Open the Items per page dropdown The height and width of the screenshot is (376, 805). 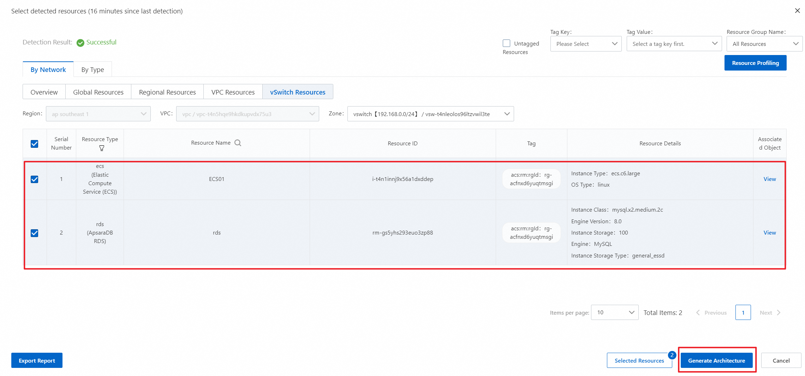coord(615,313)
